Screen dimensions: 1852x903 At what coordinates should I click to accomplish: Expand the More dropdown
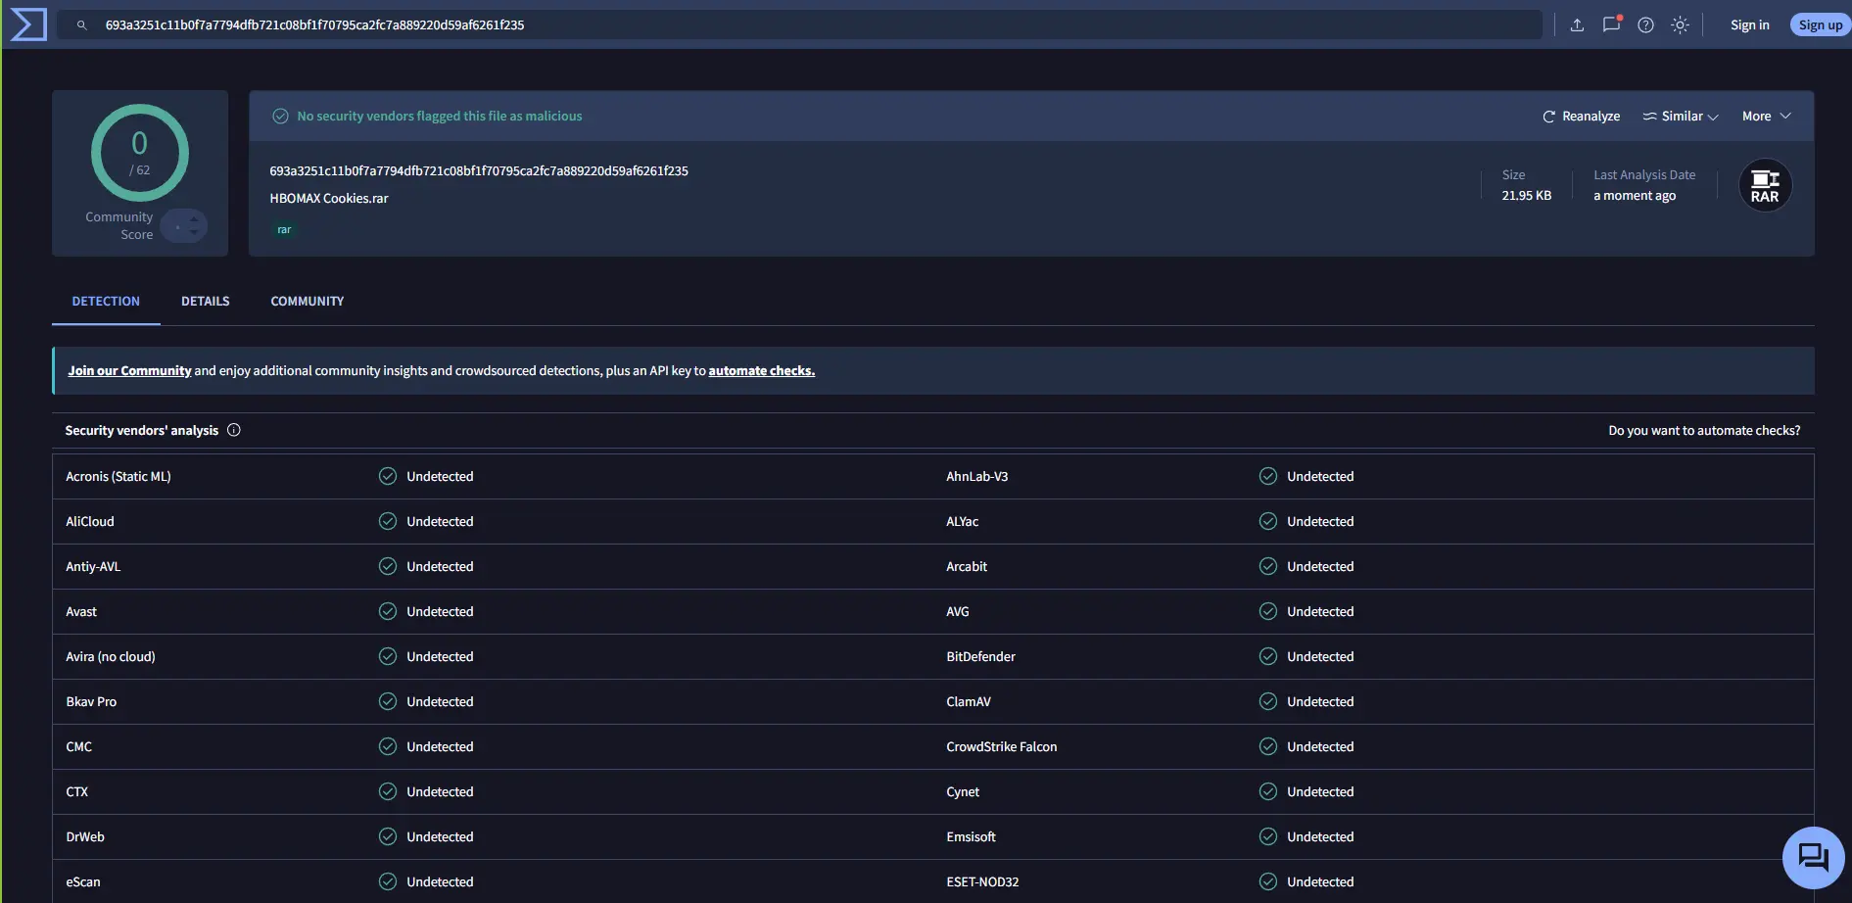(1766, 117)
